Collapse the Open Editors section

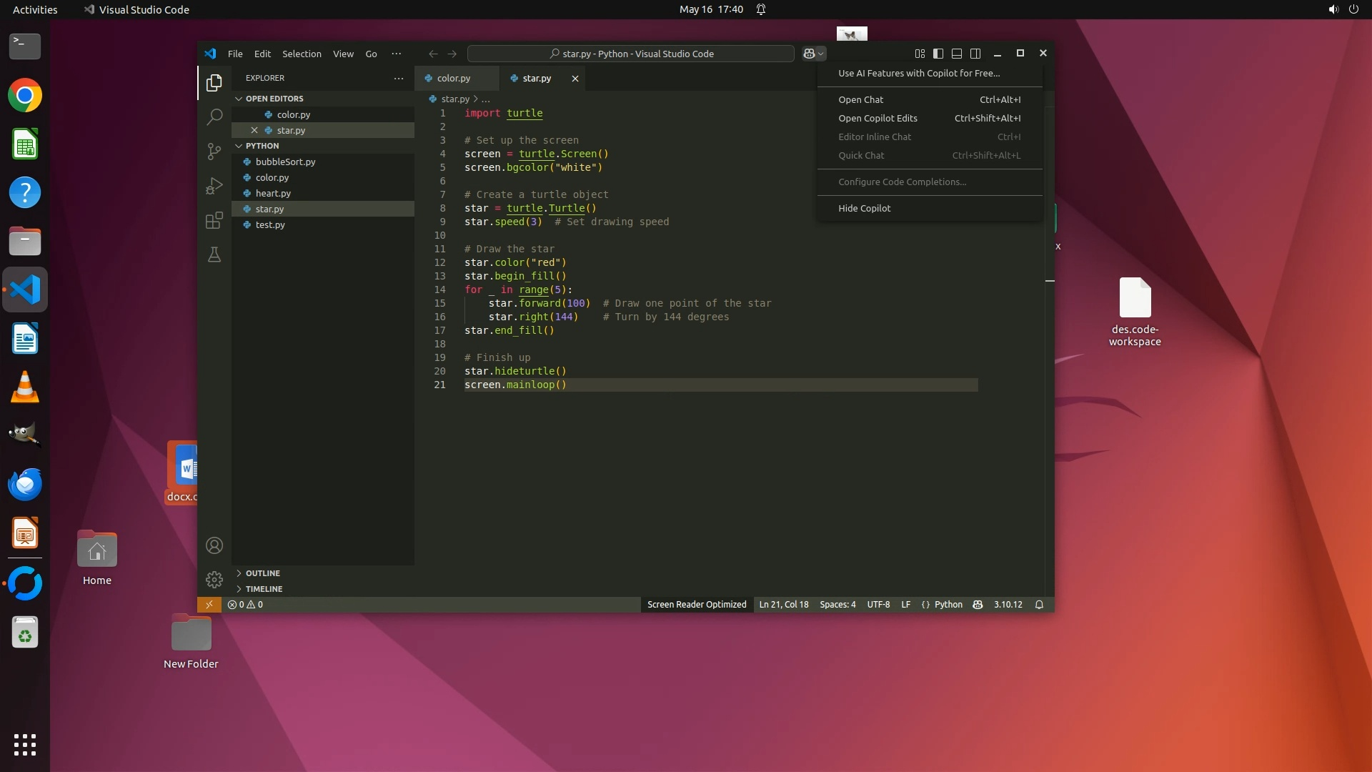pyautogui.click(x=274, y=99)
